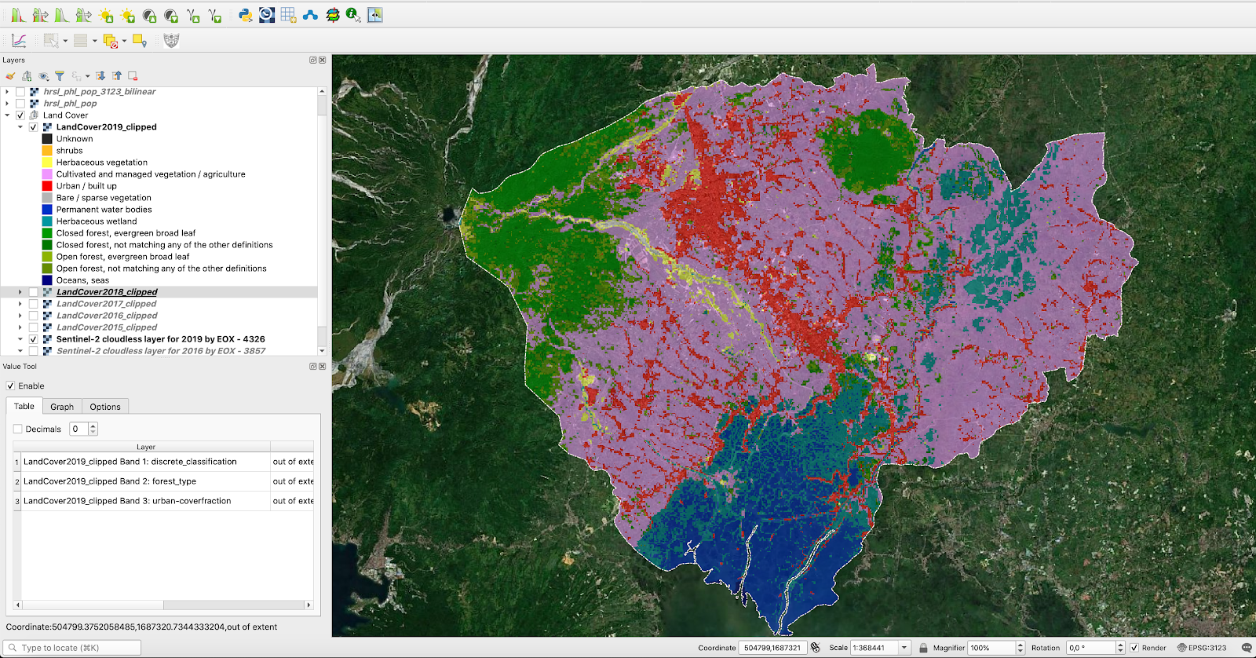Open the Options tab in Value Tool

[104, 407]
